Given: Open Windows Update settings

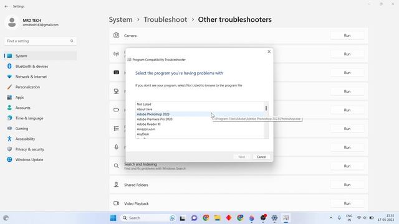Looking at the screenshot, I should pos(41,160).
